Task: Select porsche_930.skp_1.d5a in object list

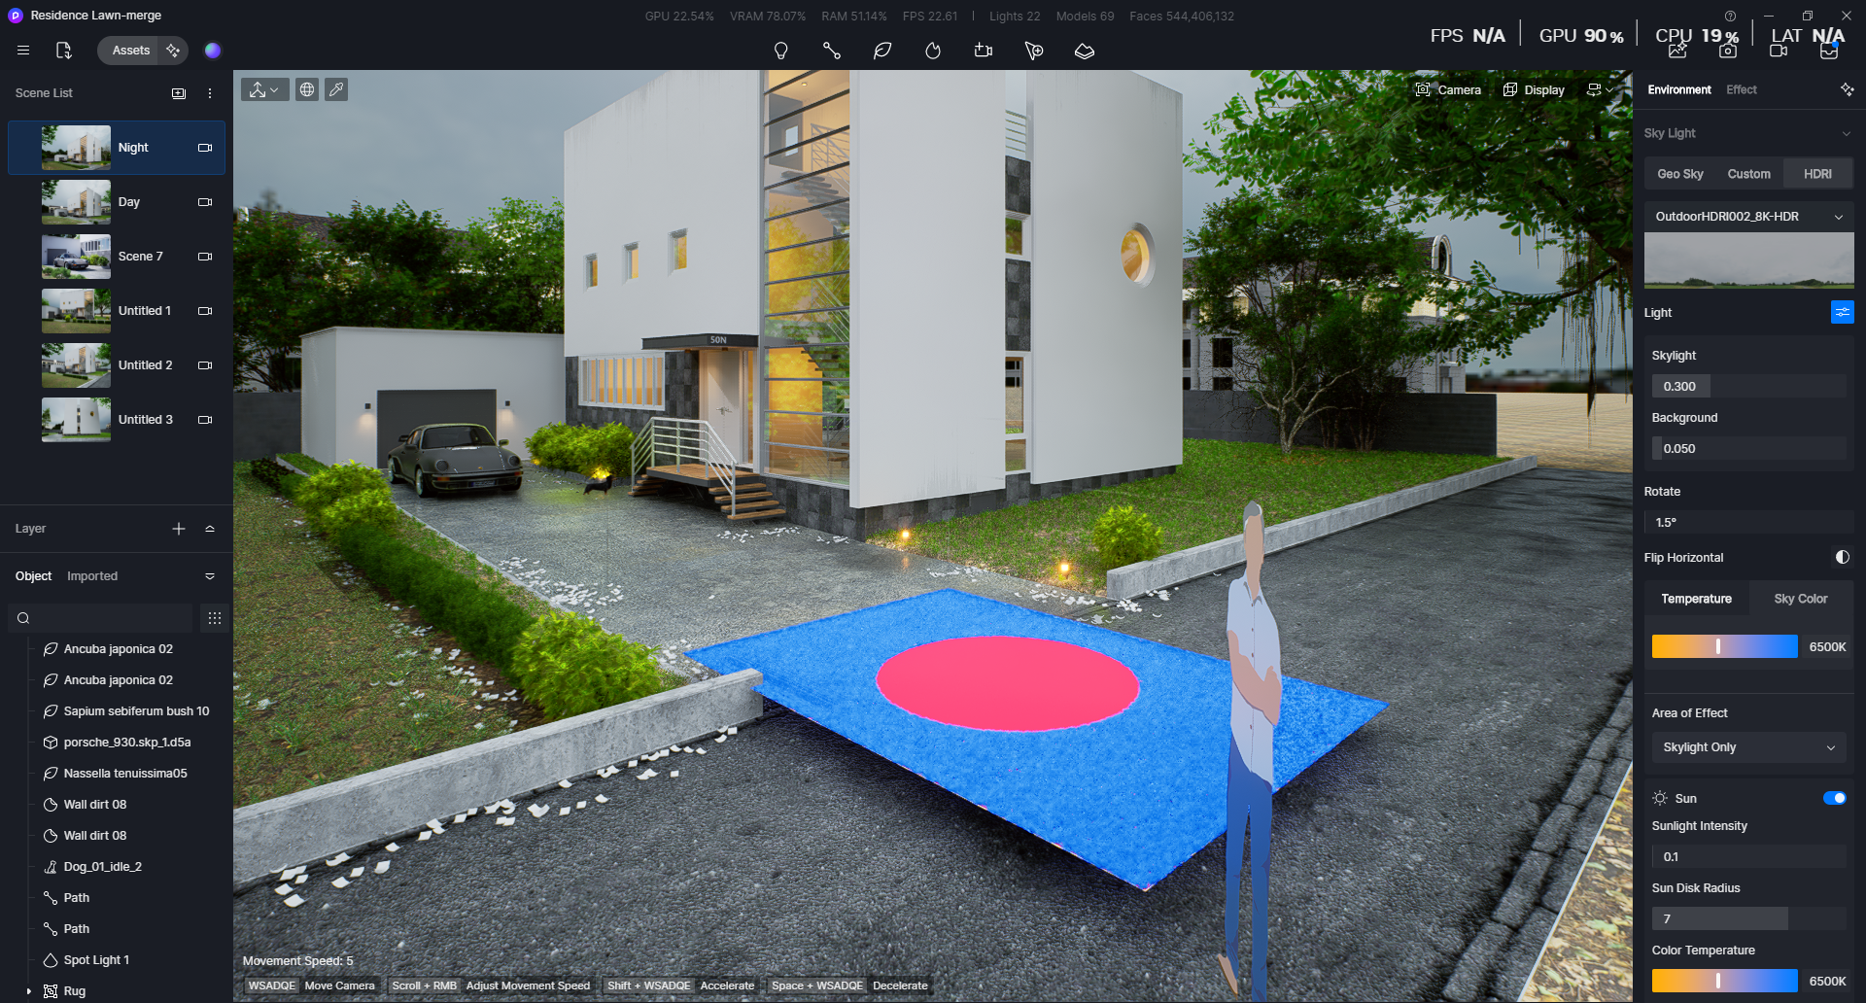Action: coord(127,743)
